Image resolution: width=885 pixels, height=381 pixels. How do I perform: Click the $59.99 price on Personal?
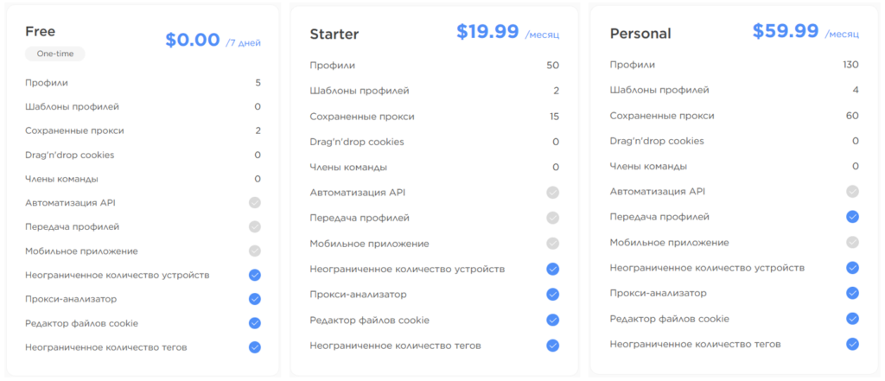tap(786, 31)
